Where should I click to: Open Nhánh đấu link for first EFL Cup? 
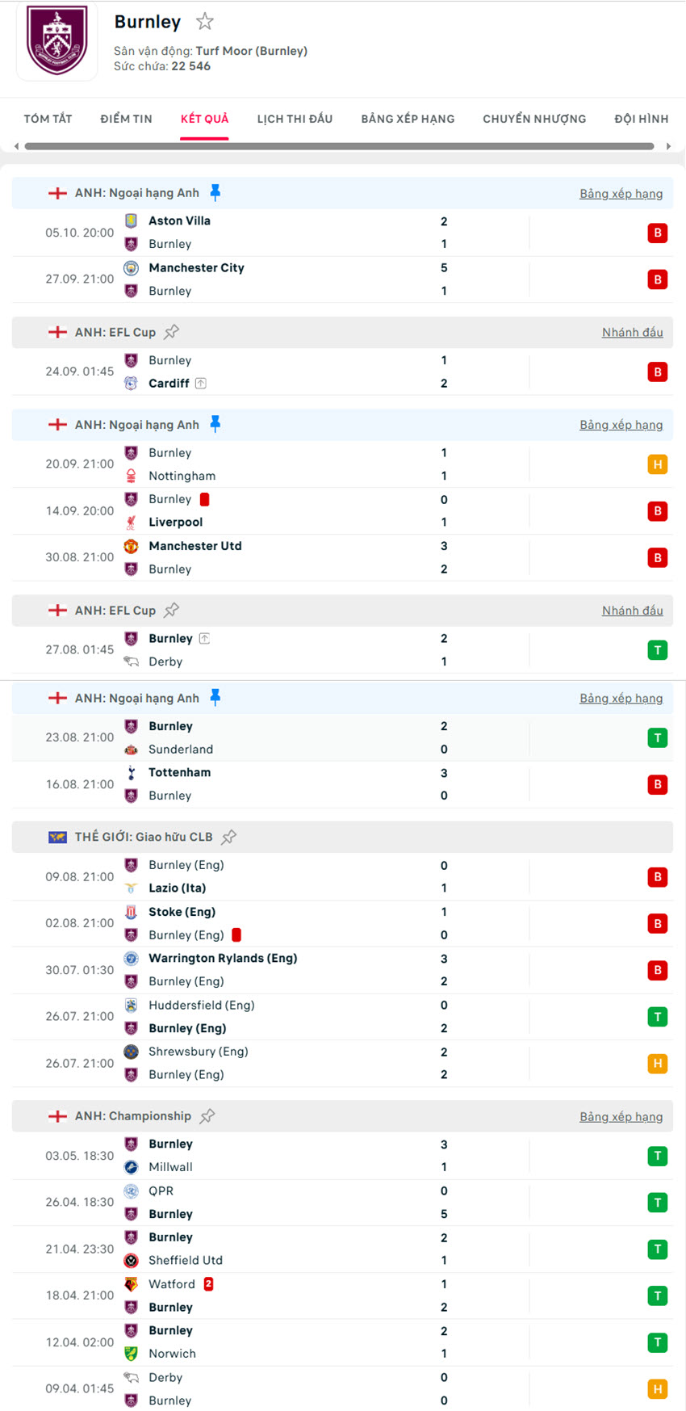pyautogui.click(x=632, y=332)
